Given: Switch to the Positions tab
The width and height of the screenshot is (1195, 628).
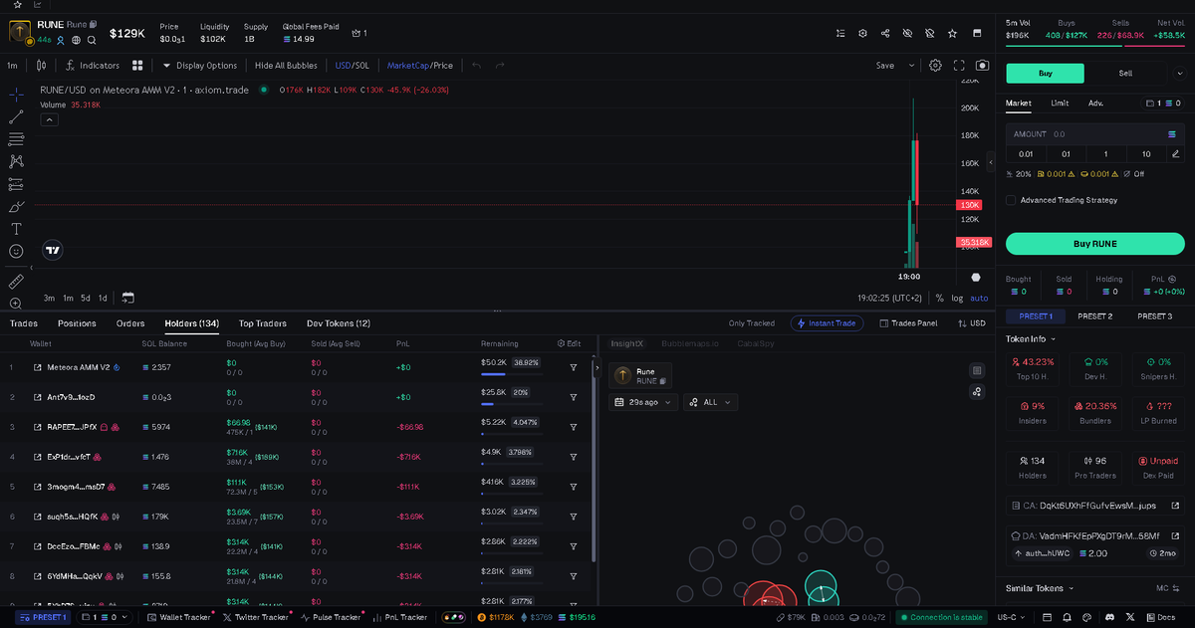Looking at the screenshot, I should pyautogui.click(x=77, y=323).
